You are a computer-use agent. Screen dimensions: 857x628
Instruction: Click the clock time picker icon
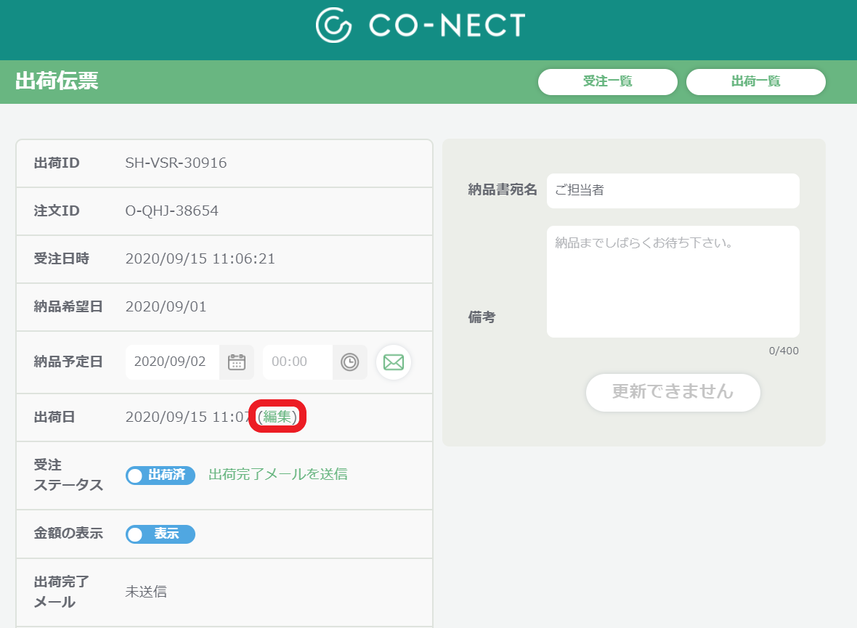pos(350,362)
